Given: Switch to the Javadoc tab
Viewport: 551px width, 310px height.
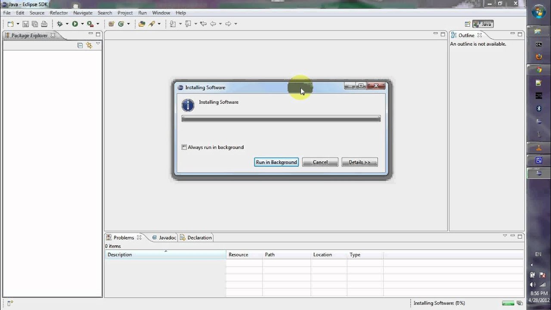Looking at the screenshot, I should (164, 238).
